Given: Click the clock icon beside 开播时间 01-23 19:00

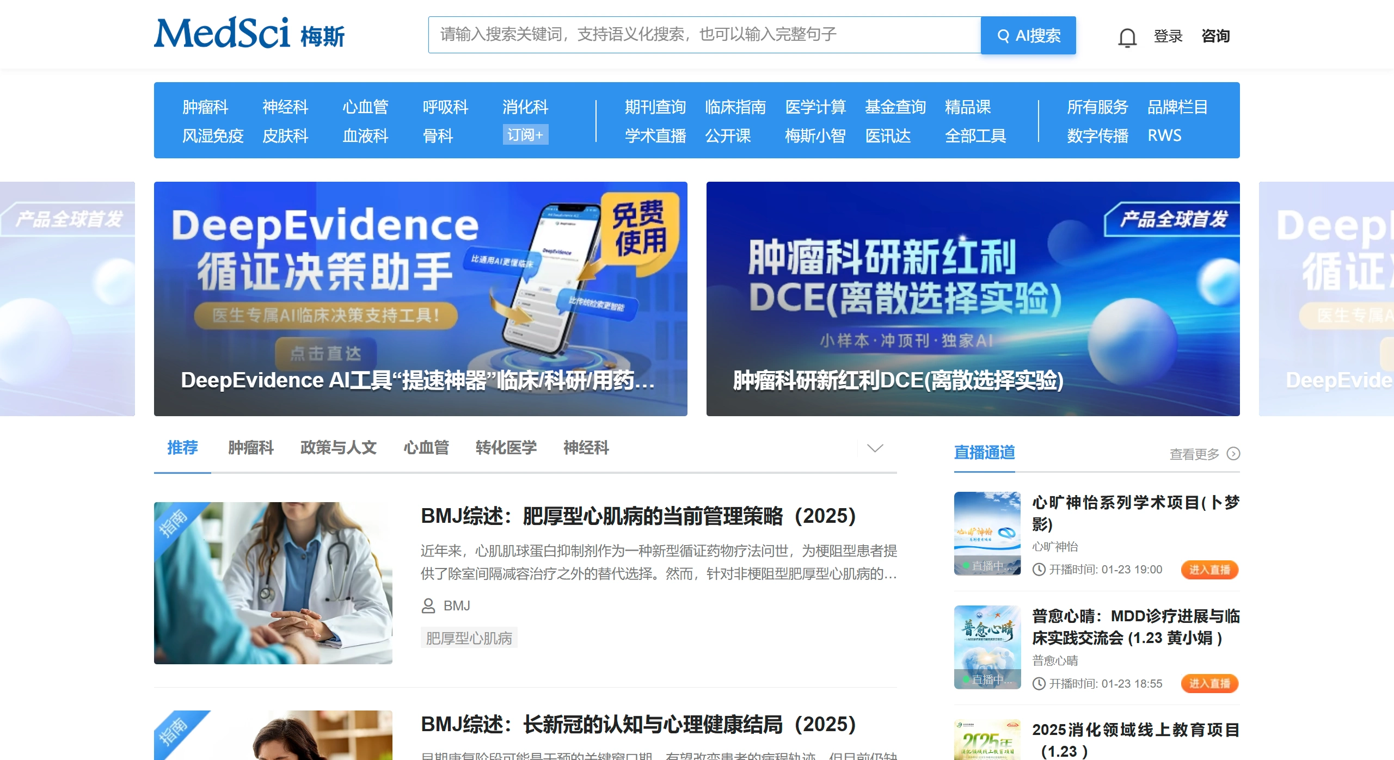Looking at the screenshot, I should (x=1039, y=570).
